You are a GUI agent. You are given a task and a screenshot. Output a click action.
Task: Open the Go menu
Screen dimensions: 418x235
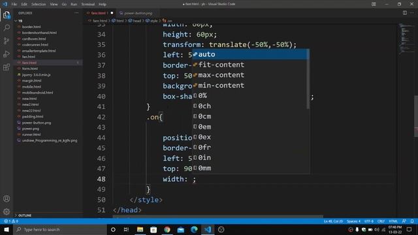64,5
